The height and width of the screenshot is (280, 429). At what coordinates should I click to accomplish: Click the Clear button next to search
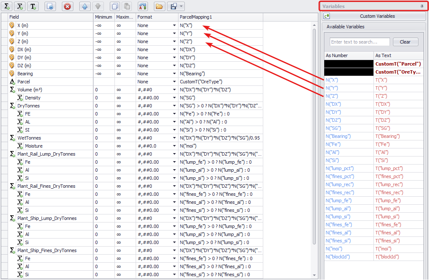point(405,42)
